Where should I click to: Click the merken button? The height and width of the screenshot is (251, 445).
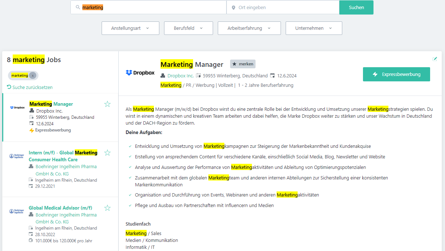tap(243, 64)
